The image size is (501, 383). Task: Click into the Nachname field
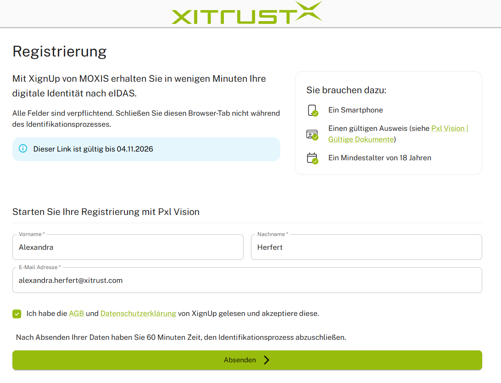click(x=367, y=247)
